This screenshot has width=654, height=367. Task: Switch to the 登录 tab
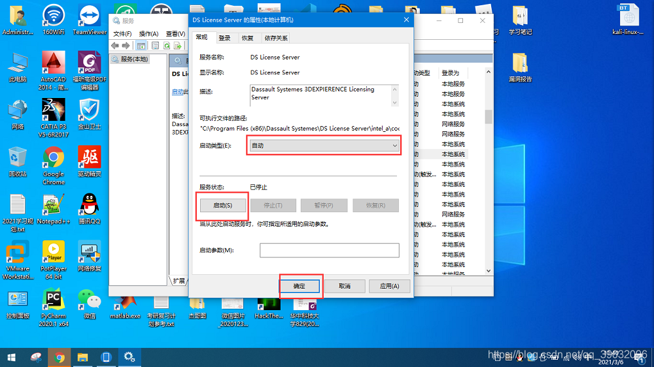pyautogui.click(x=224, y=38)
